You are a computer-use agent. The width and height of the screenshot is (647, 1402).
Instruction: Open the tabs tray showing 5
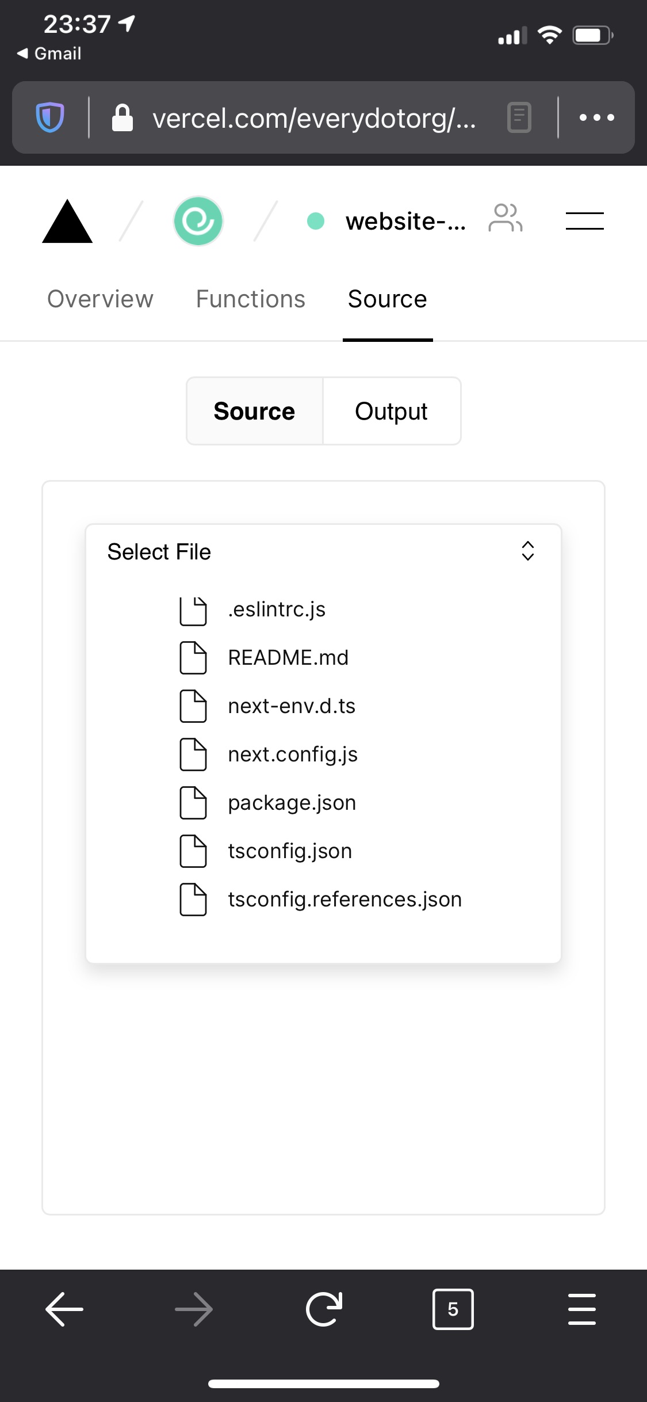pos(453,1309)
